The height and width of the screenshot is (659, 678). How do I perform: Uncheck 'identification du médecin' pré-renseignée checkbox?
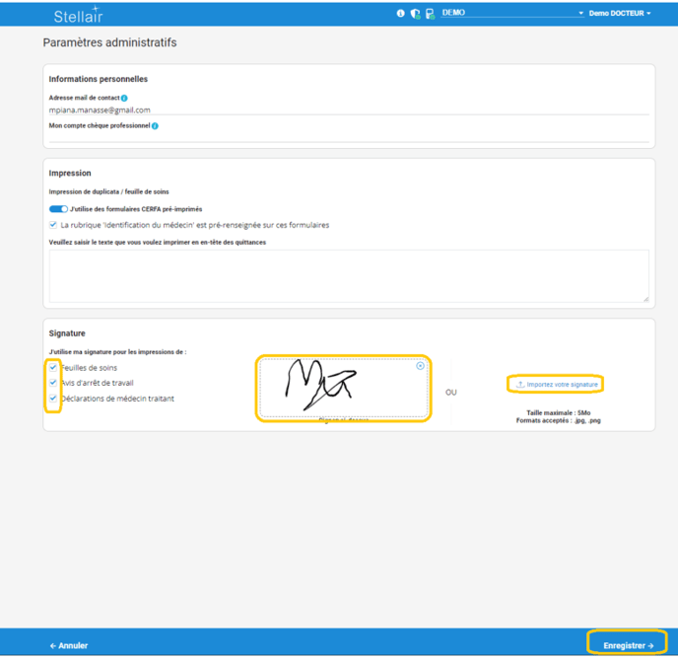tap(53, 225)
